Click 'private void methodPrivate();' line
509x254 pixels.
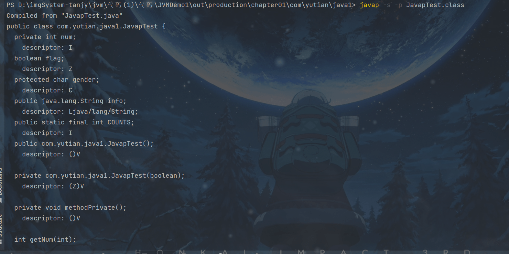(x=70, y=208)
